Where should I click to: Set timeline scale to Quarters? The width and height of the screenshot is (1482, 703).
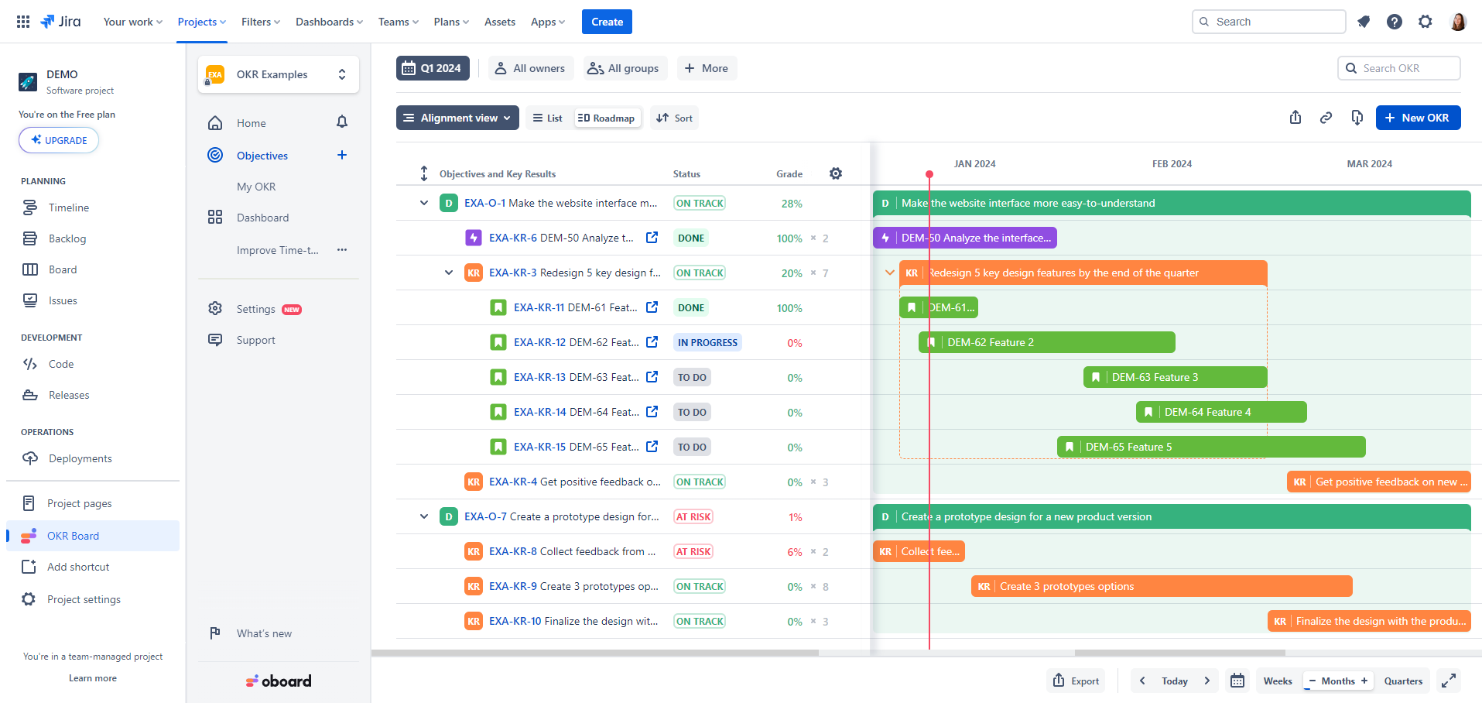(x=1403, y=681)
